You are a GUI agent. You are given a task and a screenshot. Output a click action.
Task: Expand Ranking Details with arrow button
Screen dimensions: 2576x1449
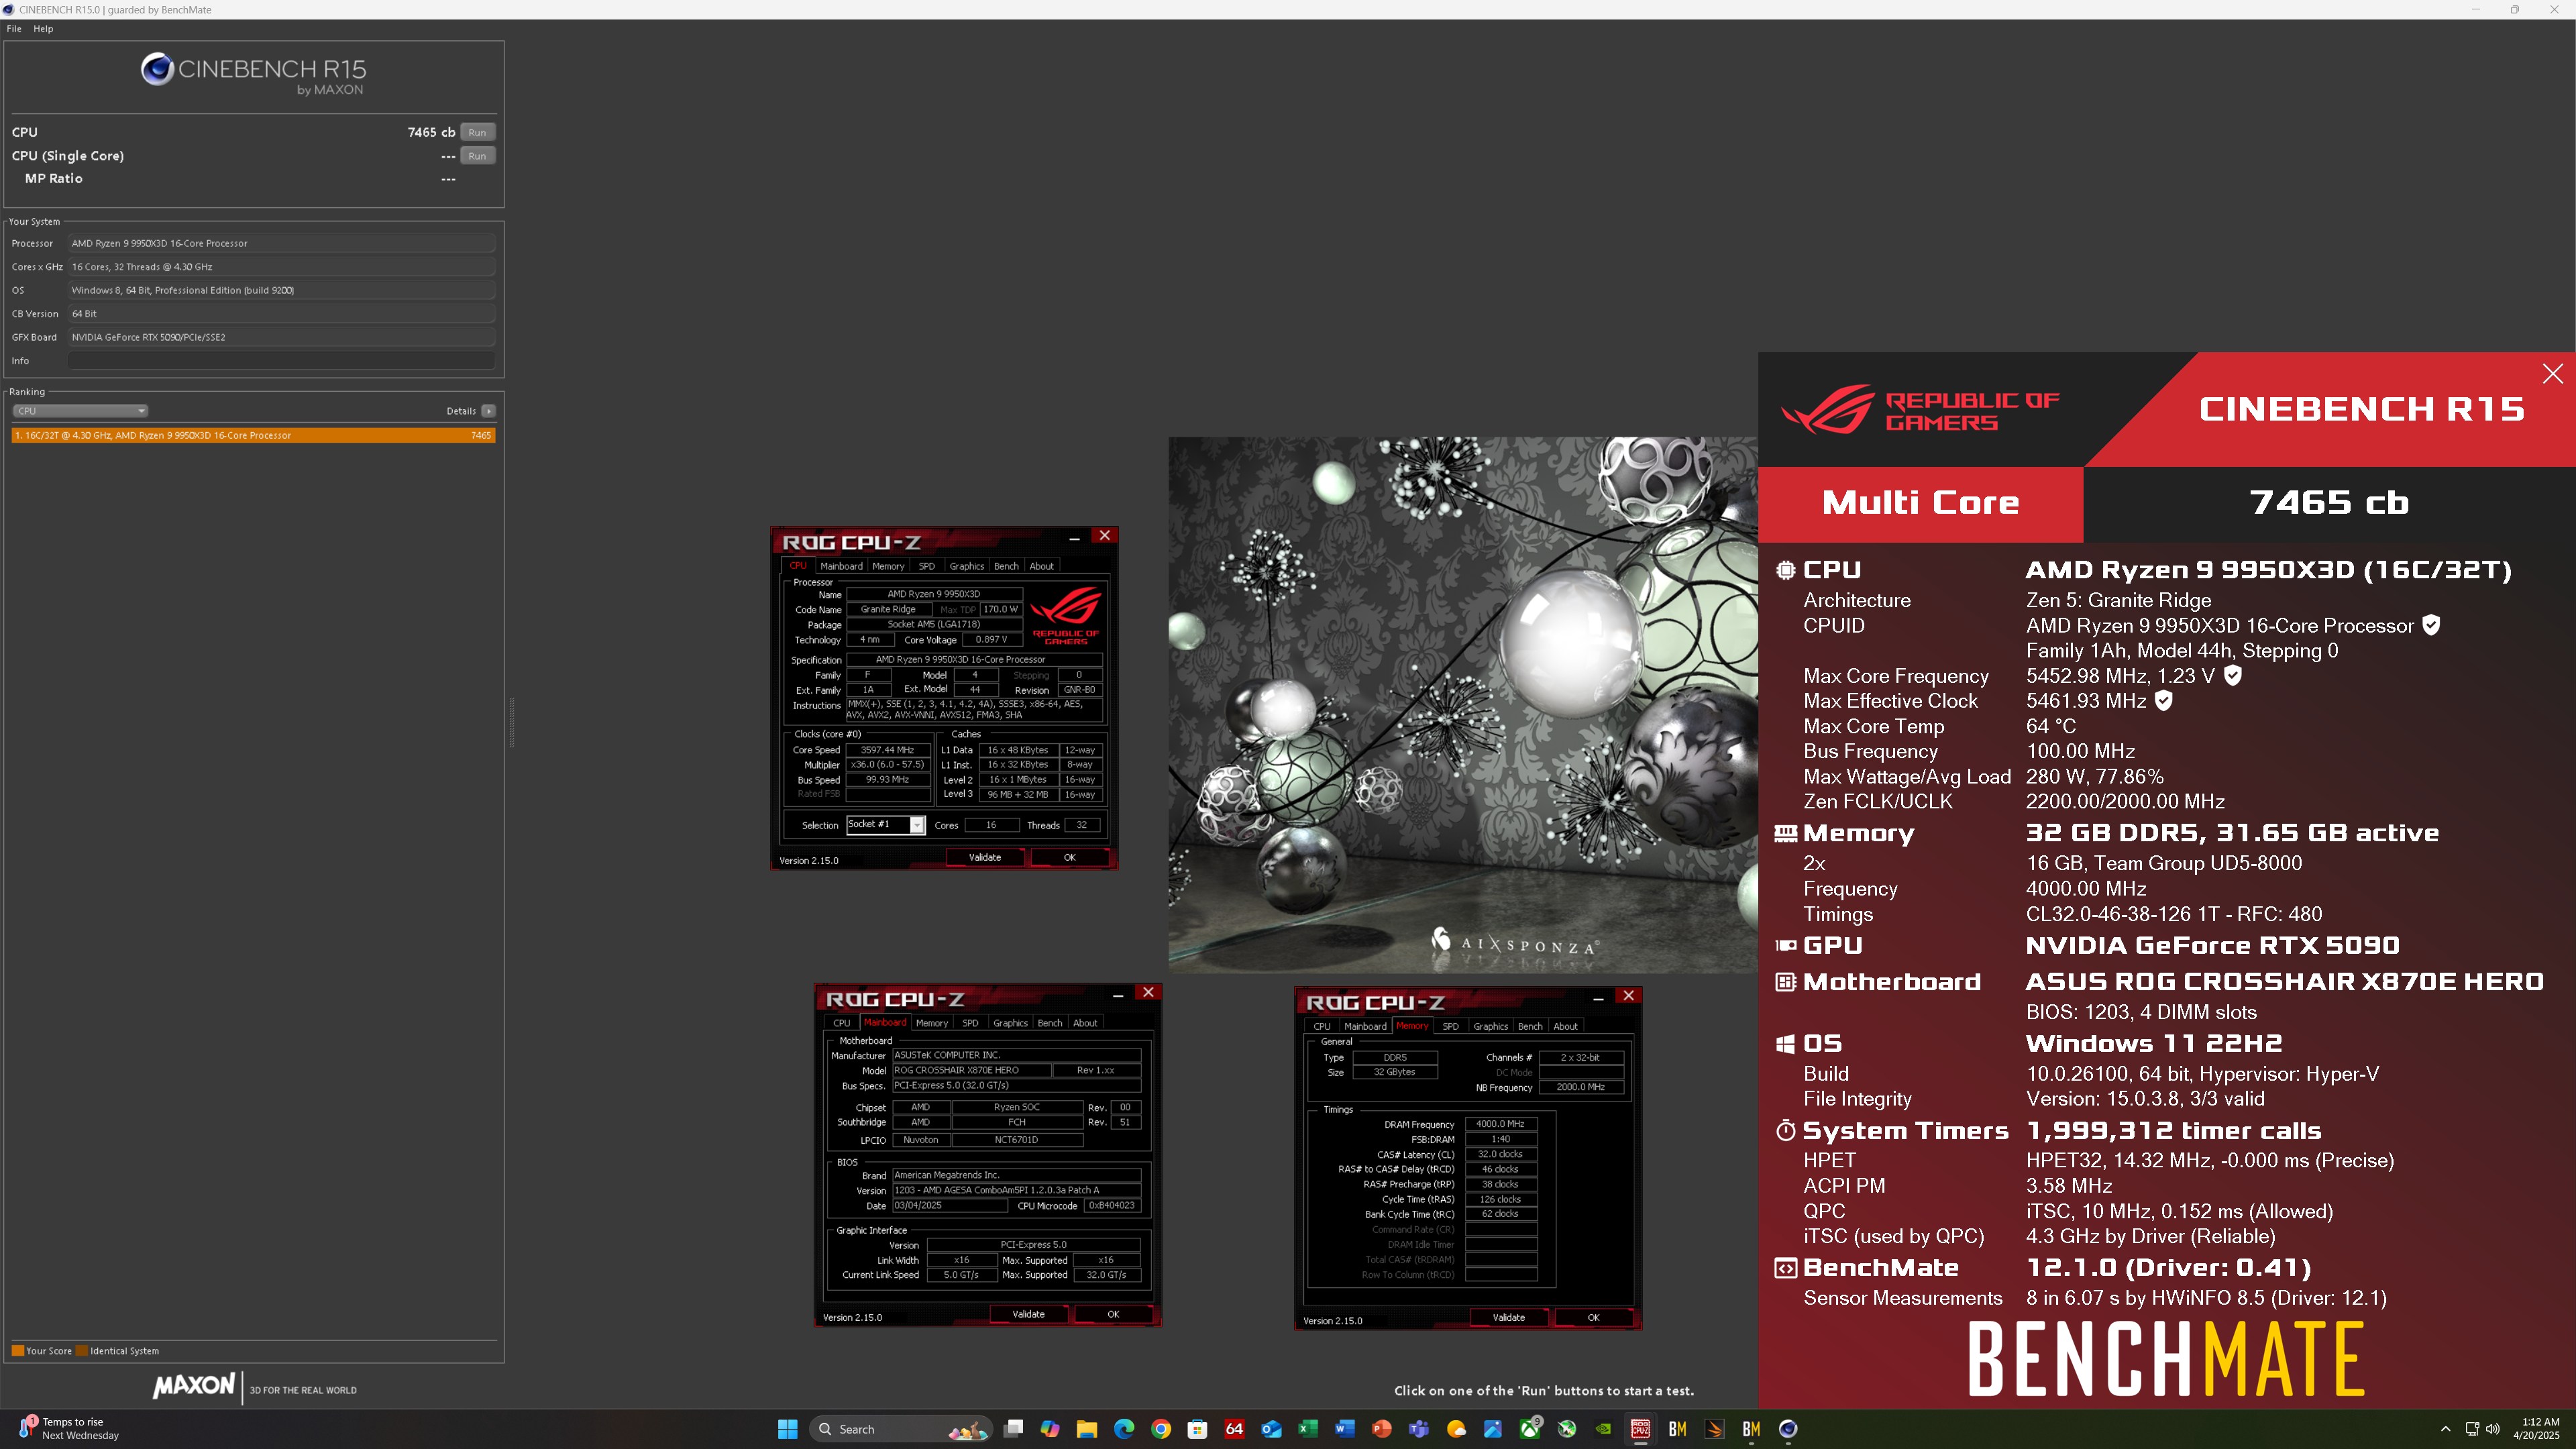pos(488,411)
